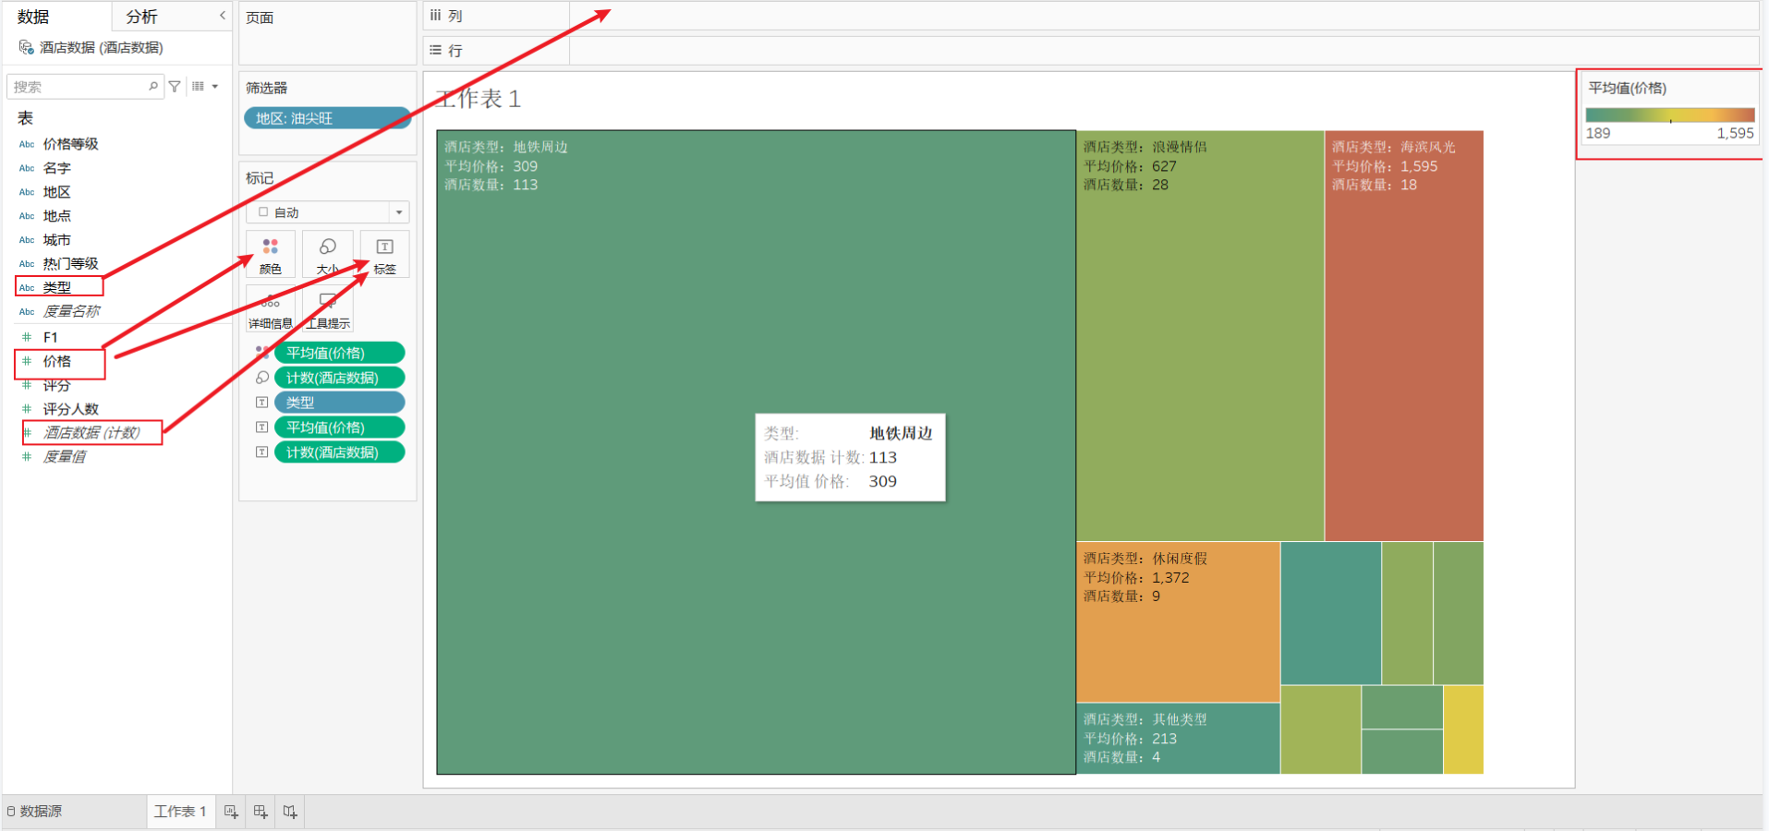Open the view-as-list icon menu in the Data pane
This screenshot has width=1769, height=831.
(x=204, y=86)
